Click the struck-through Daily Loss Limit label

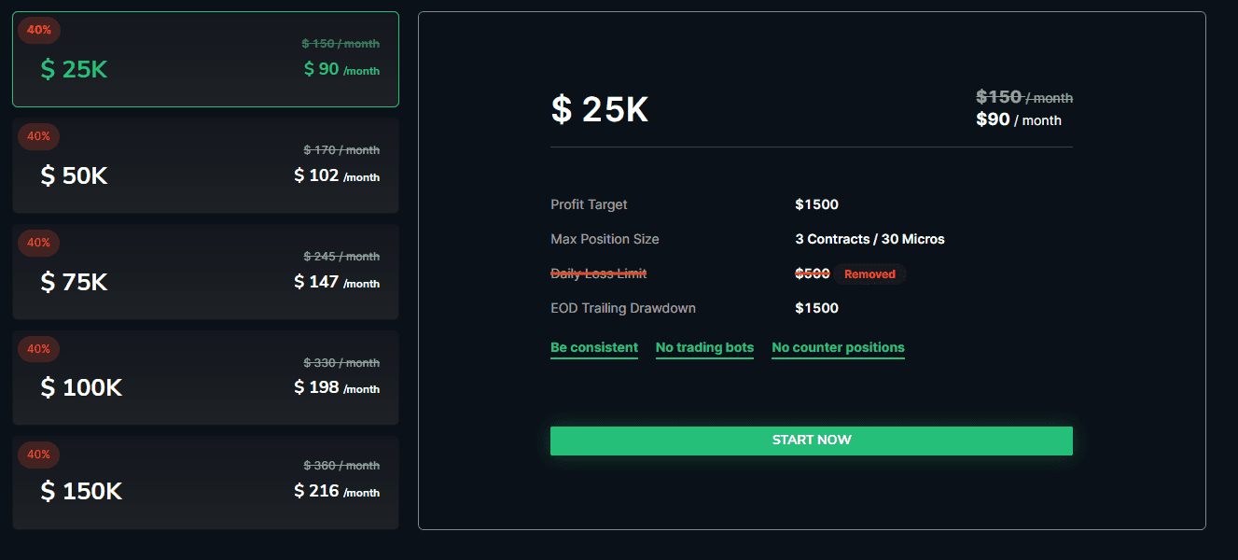[x=599, y=273]
